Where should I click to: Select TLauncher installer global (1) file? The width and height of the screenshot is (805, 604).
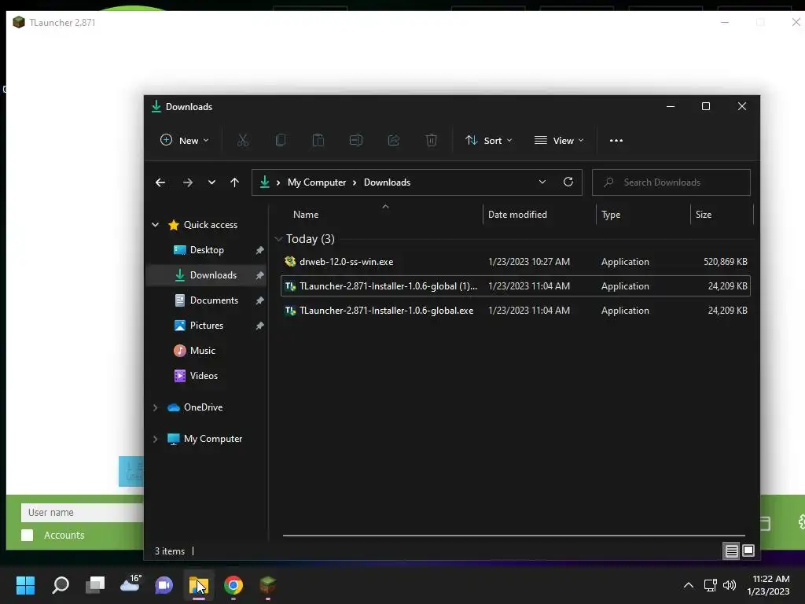coord(516,286)
